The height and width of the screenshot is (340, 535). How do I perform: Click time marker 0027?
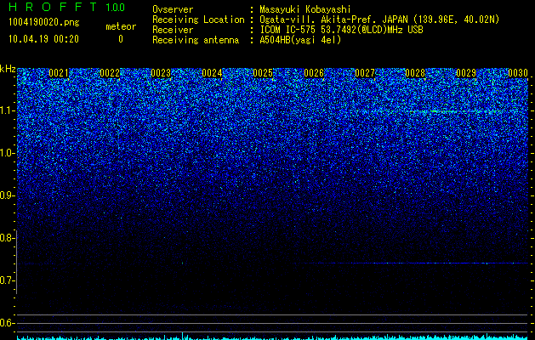click(x=365, y=73)
